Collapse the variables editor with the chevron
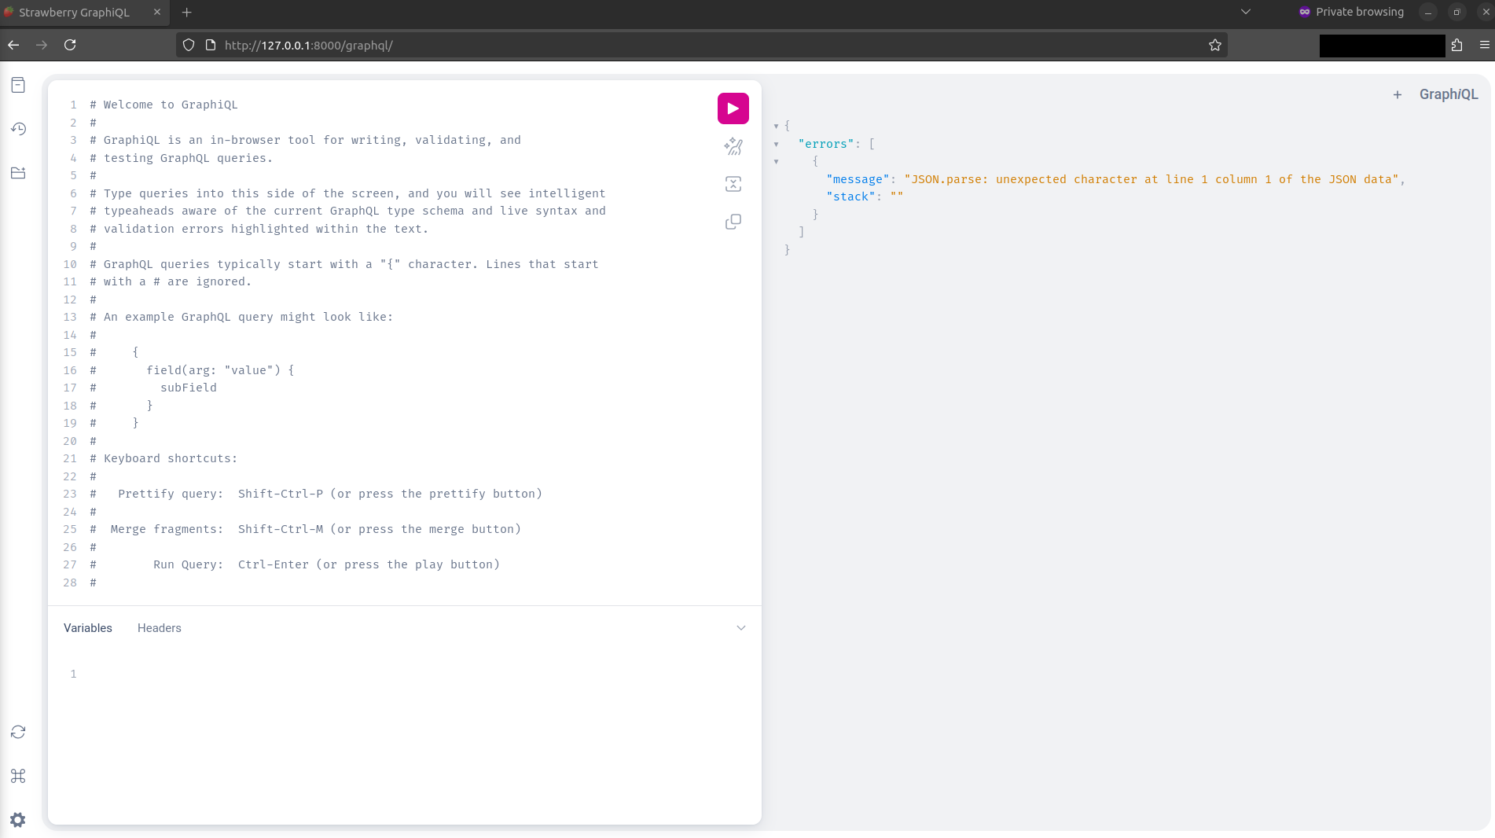Screen dimensions: 1495x838 tap(740, 627)
